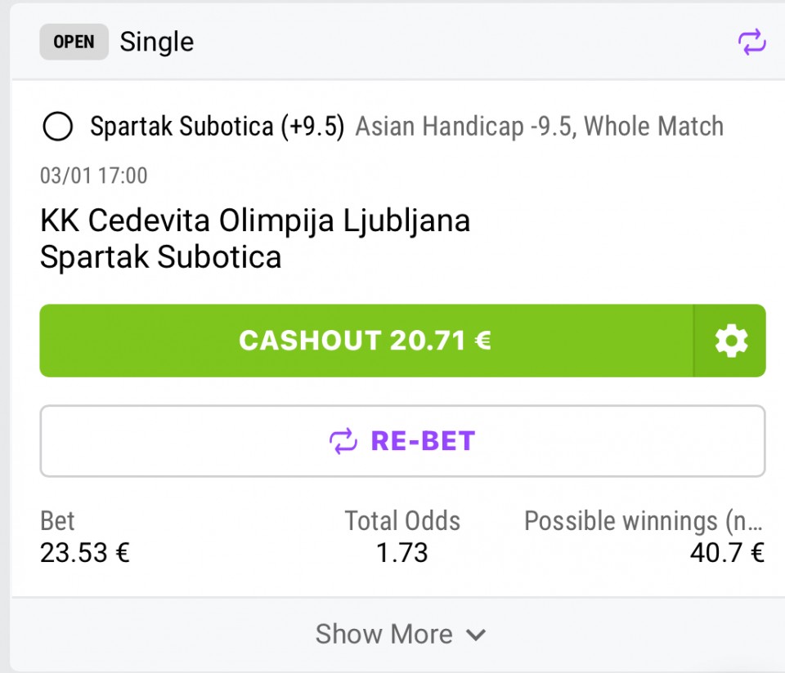The width and height of the screenshot is (785, 673).
Task: Open KK Cedevita Olimpija Ljubljana team name
Action: (255, 221)
